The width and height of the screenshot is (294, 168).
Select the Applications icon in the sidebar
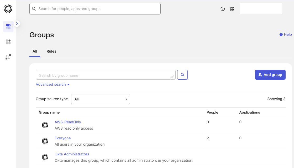pyautogui.click(x=8, y=42)
